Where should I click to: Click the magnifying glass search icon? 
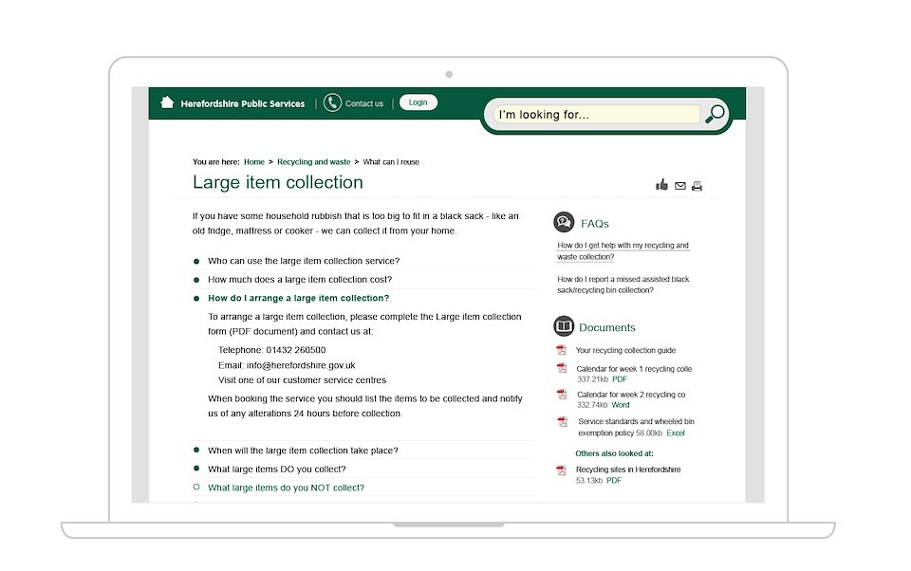pos(716,113)
